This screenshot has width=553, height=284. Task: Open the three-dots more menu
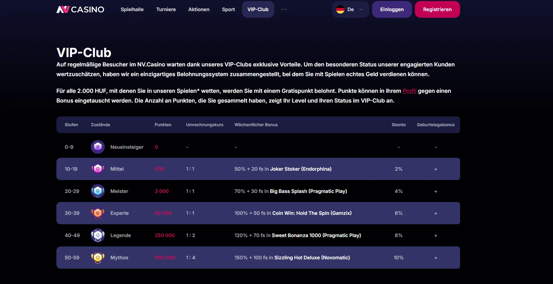coord(284,9)
